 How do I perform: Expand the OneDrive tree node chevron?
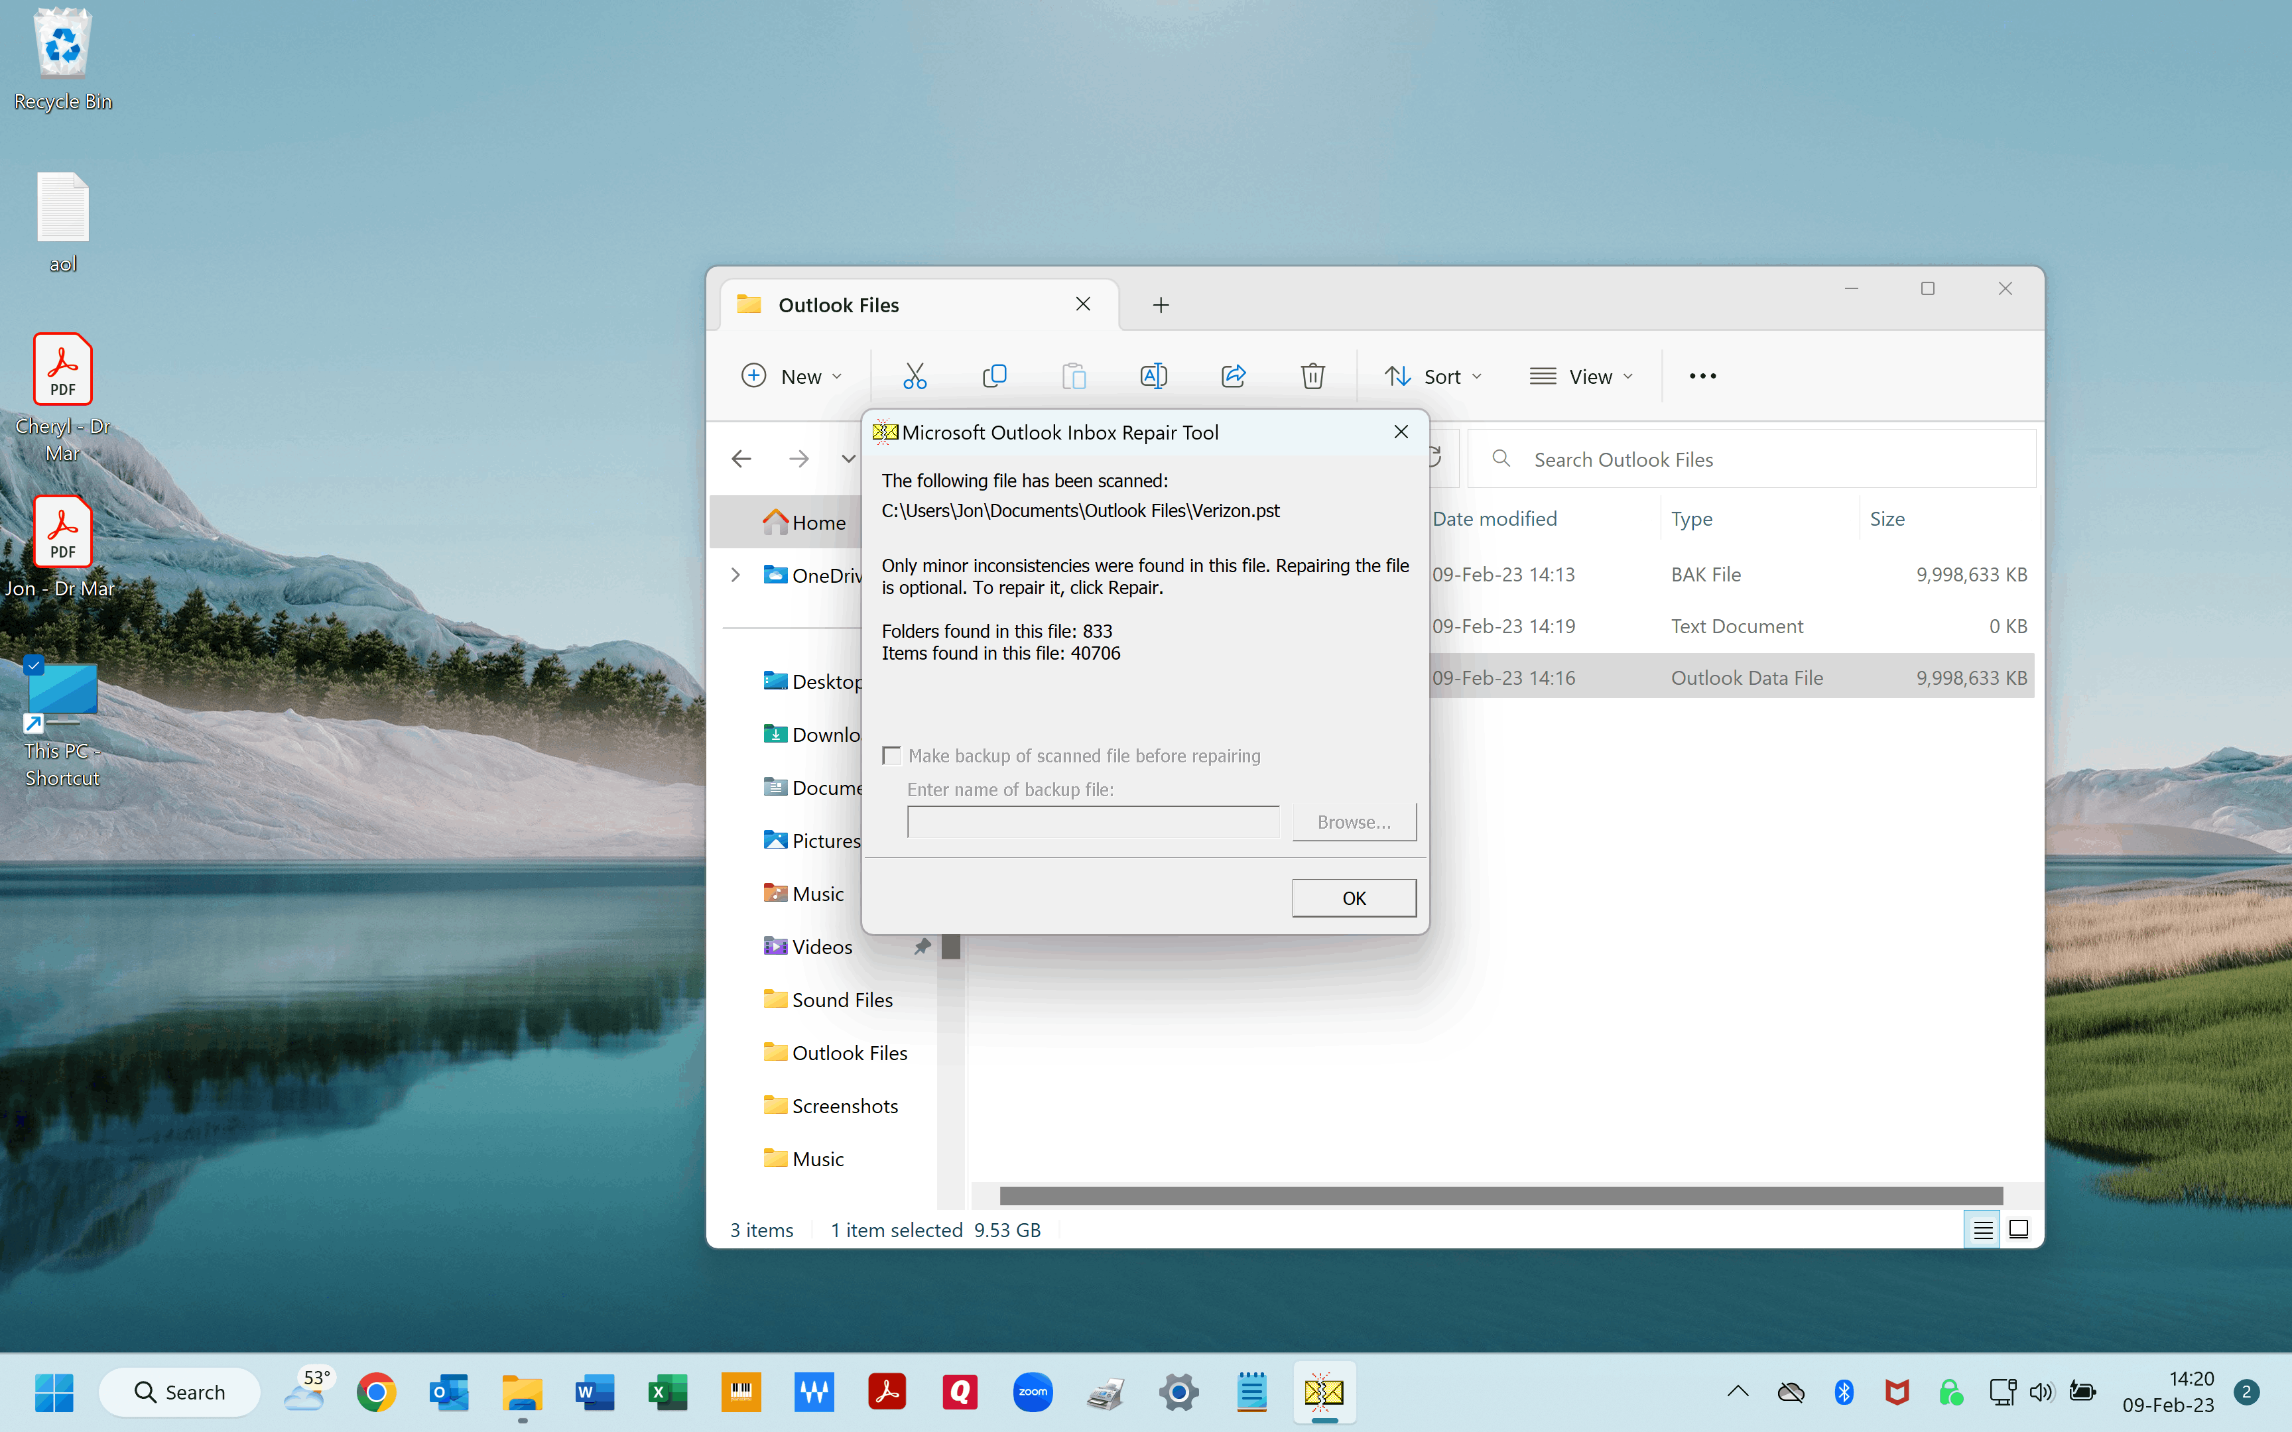(x=736, y=575)
